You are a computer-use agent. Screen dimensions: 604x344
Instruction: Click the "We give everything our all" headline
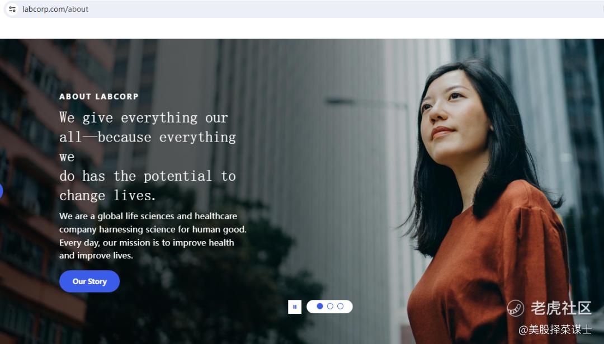pyautogui.click(x=148, y=157)
